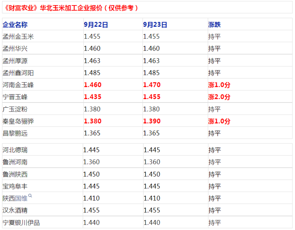Select the 9月23日 column header
295x230 pixels.
[x=155, y=25]
